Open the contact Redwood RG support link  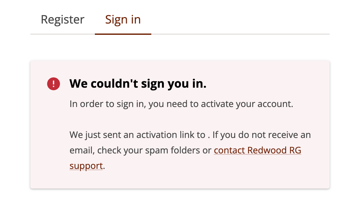tap(257, 151)
